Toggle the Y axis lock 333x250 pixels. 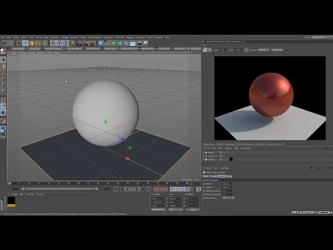click(x=60, y=43)
